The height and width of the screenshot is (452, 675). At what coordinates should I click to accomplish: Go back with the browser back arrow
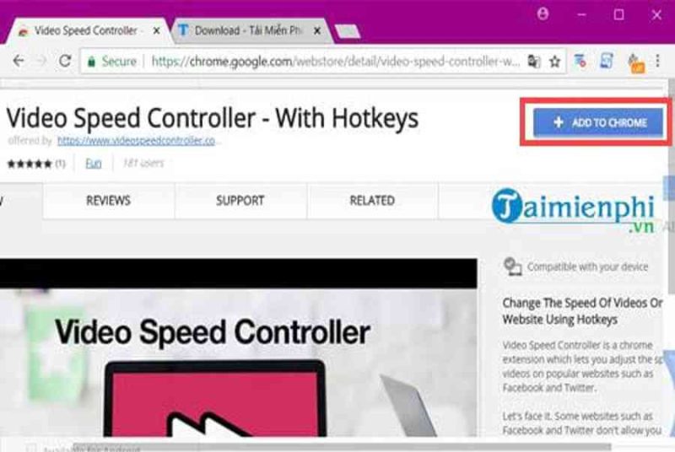18,61
